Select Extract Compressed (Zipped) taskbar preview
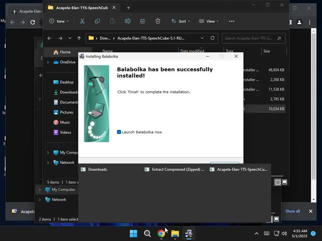Image resolution: width=322 pixels, height=241 pixels. (x=178, y=169)
